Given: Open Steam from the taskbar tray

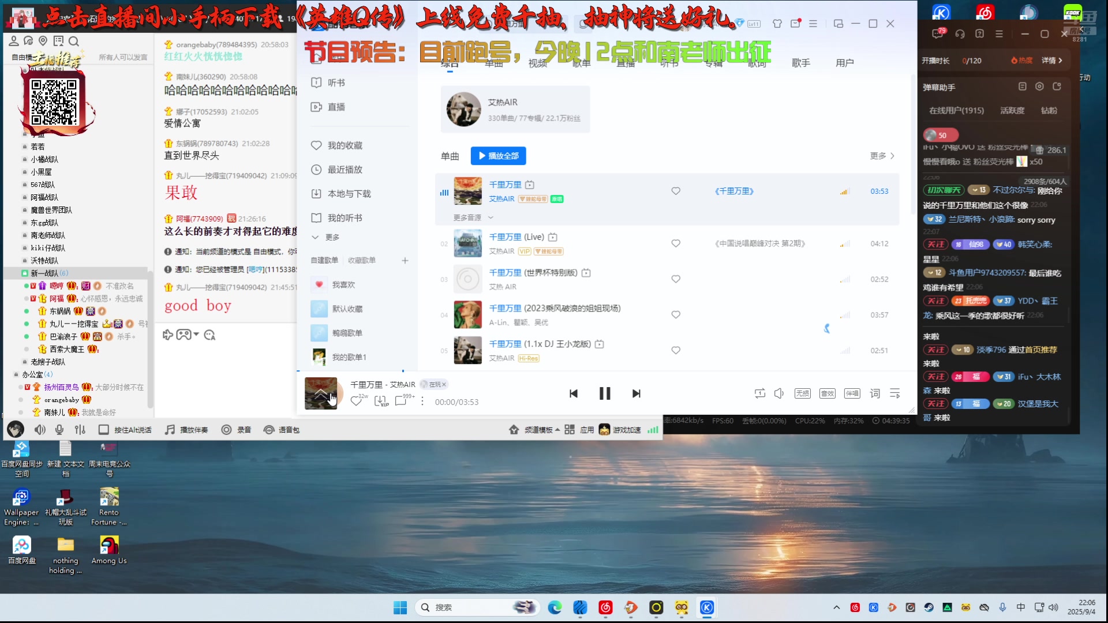Looking at the screenshot, I should pyautogui.click(x=929, y=607).
